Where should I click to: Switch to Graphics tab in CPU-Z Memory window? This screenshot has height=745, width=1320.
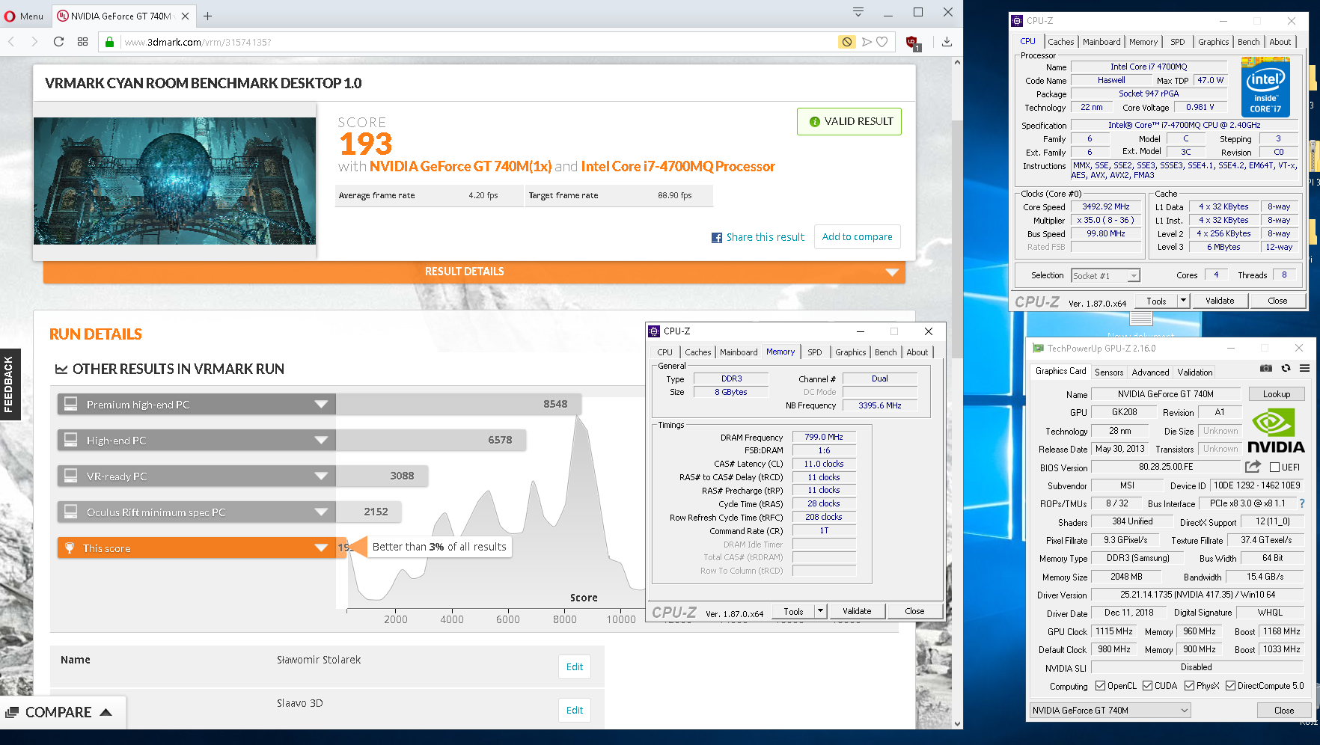coord(850,352)
